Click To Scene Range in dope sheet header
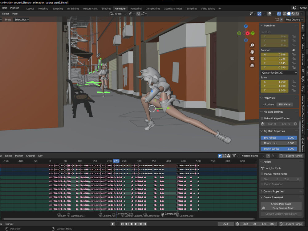Screen dimensions: 308x231 click(x=291, y=156)
